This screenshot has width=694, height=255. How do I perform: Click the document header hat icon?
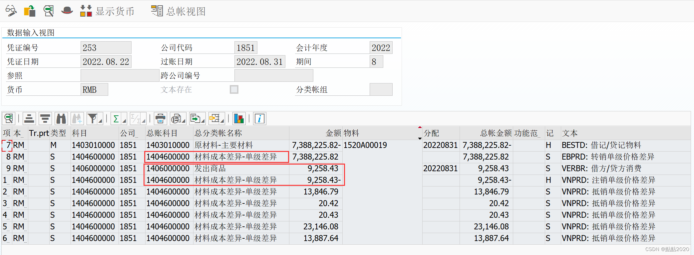(x=67, y=11)
